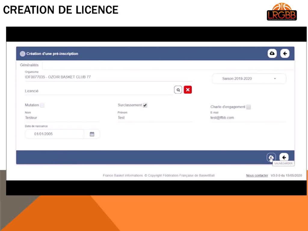
Task: Open the date of birth calendar picker
Action: 92,134
